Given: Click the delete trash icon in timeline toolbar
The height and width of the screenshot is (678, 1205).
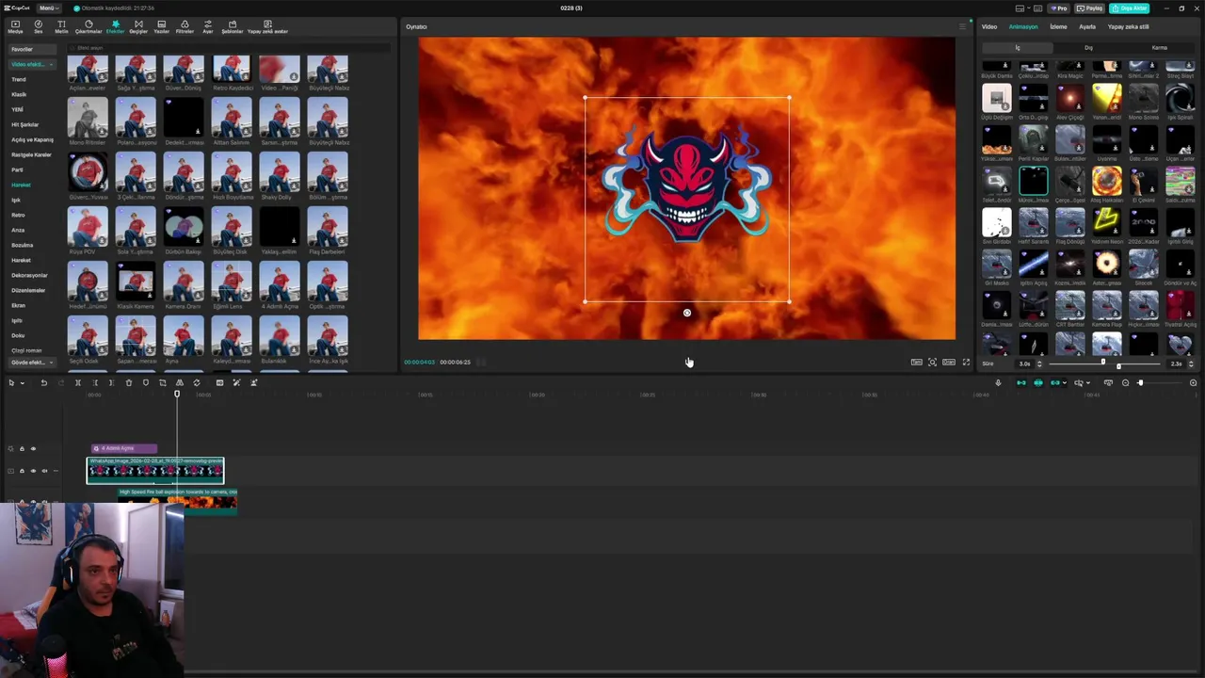Looking at the screenshot, I should coord(129,383).
